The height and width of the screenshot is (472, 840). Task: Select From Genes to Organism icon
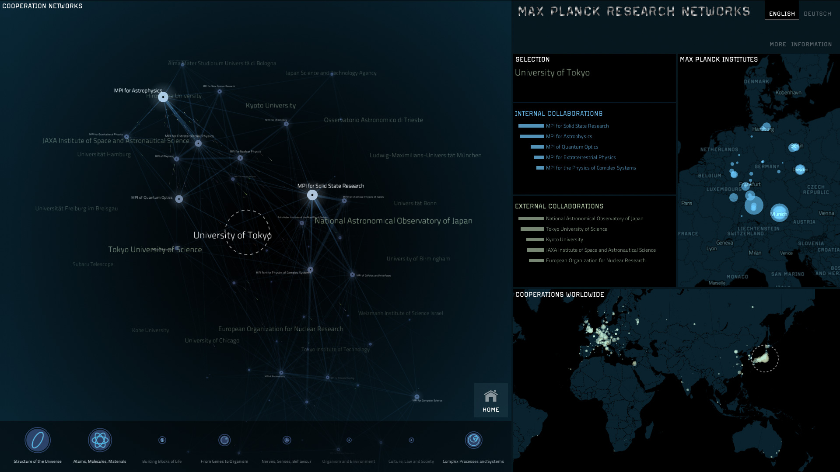pyautogui.click(x=224, y=440)
